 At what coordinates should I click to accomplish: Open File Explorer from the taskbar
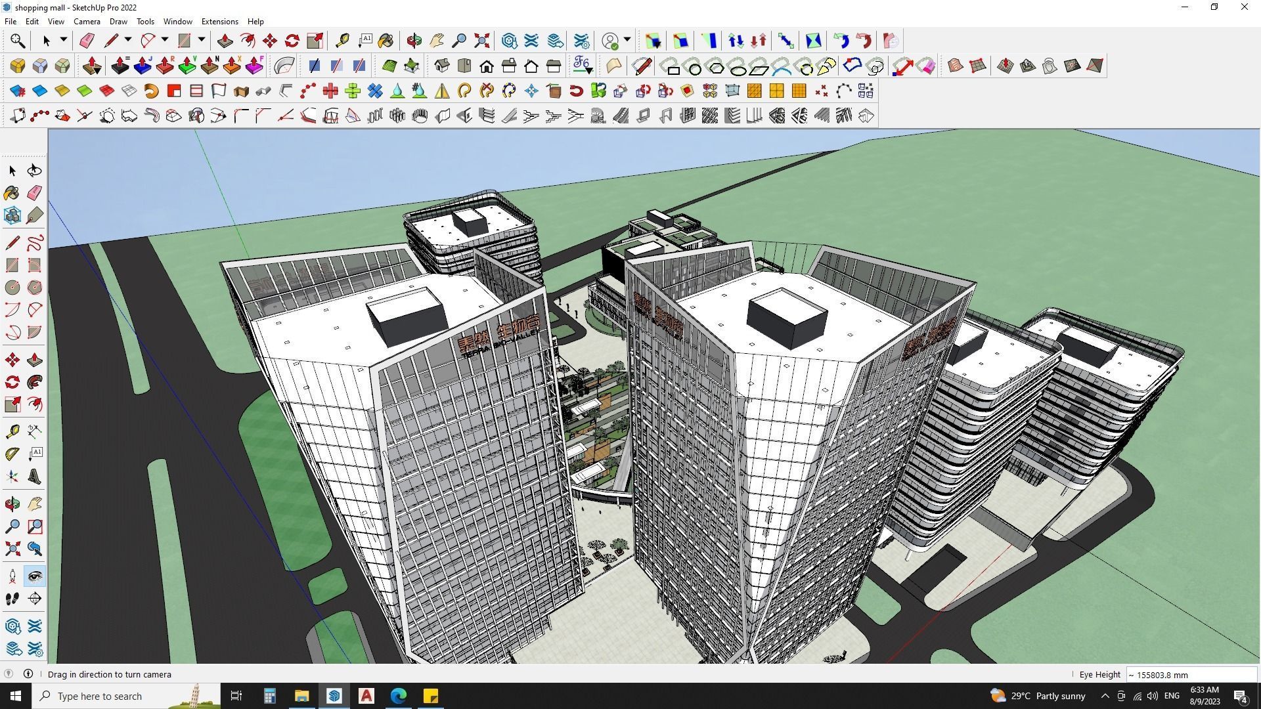tap(301, 696)
